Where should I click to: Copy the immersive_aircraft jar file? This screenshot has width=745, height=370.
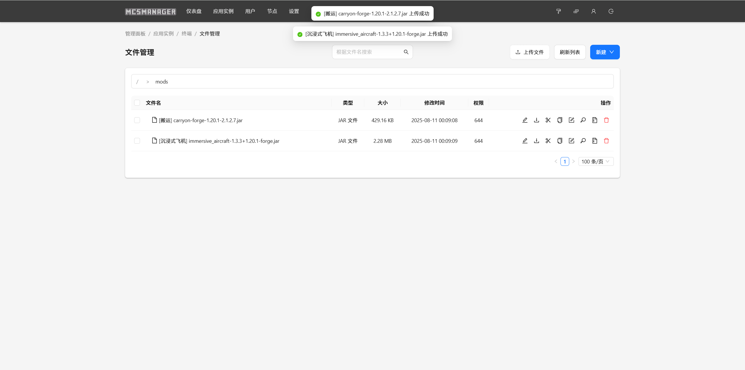click(x=560, y=141)
